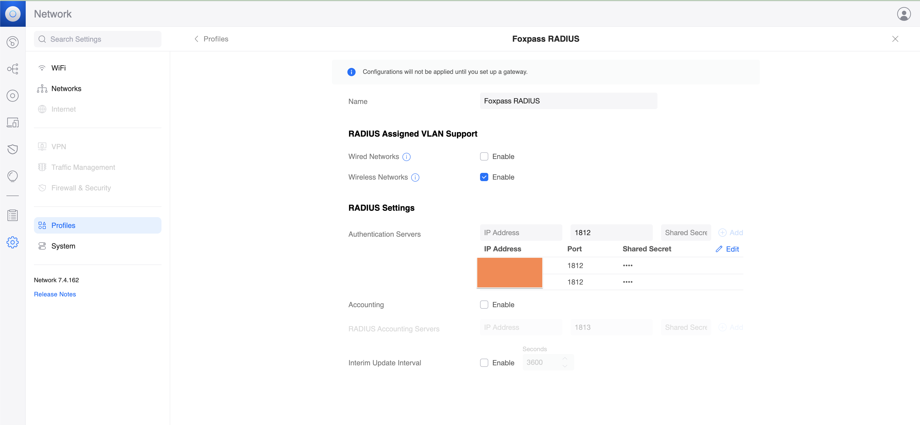The image size is (920, 425).
Task: Click Release Notes link at bottom
Action: 55,294
